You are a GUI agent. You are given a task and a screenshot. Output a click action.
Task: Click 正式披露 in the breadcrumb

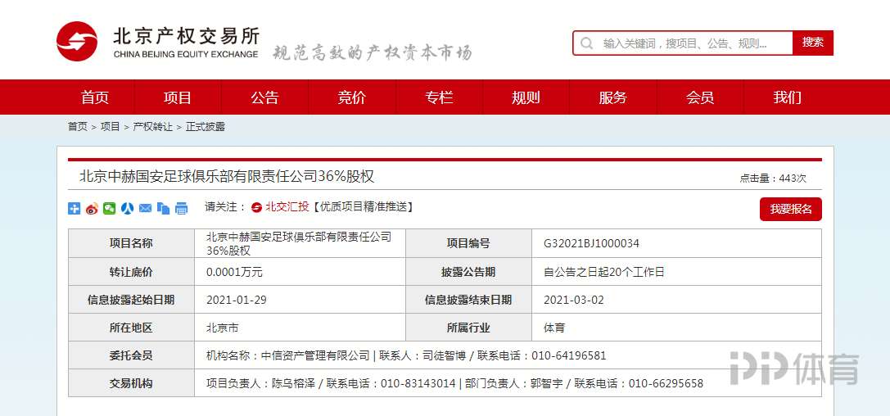click(x=206, y=127)
